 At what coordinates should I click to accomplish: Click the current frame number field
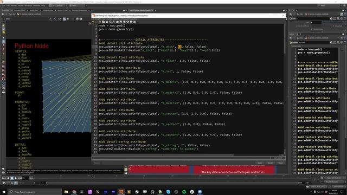click(x=25, y=178)
